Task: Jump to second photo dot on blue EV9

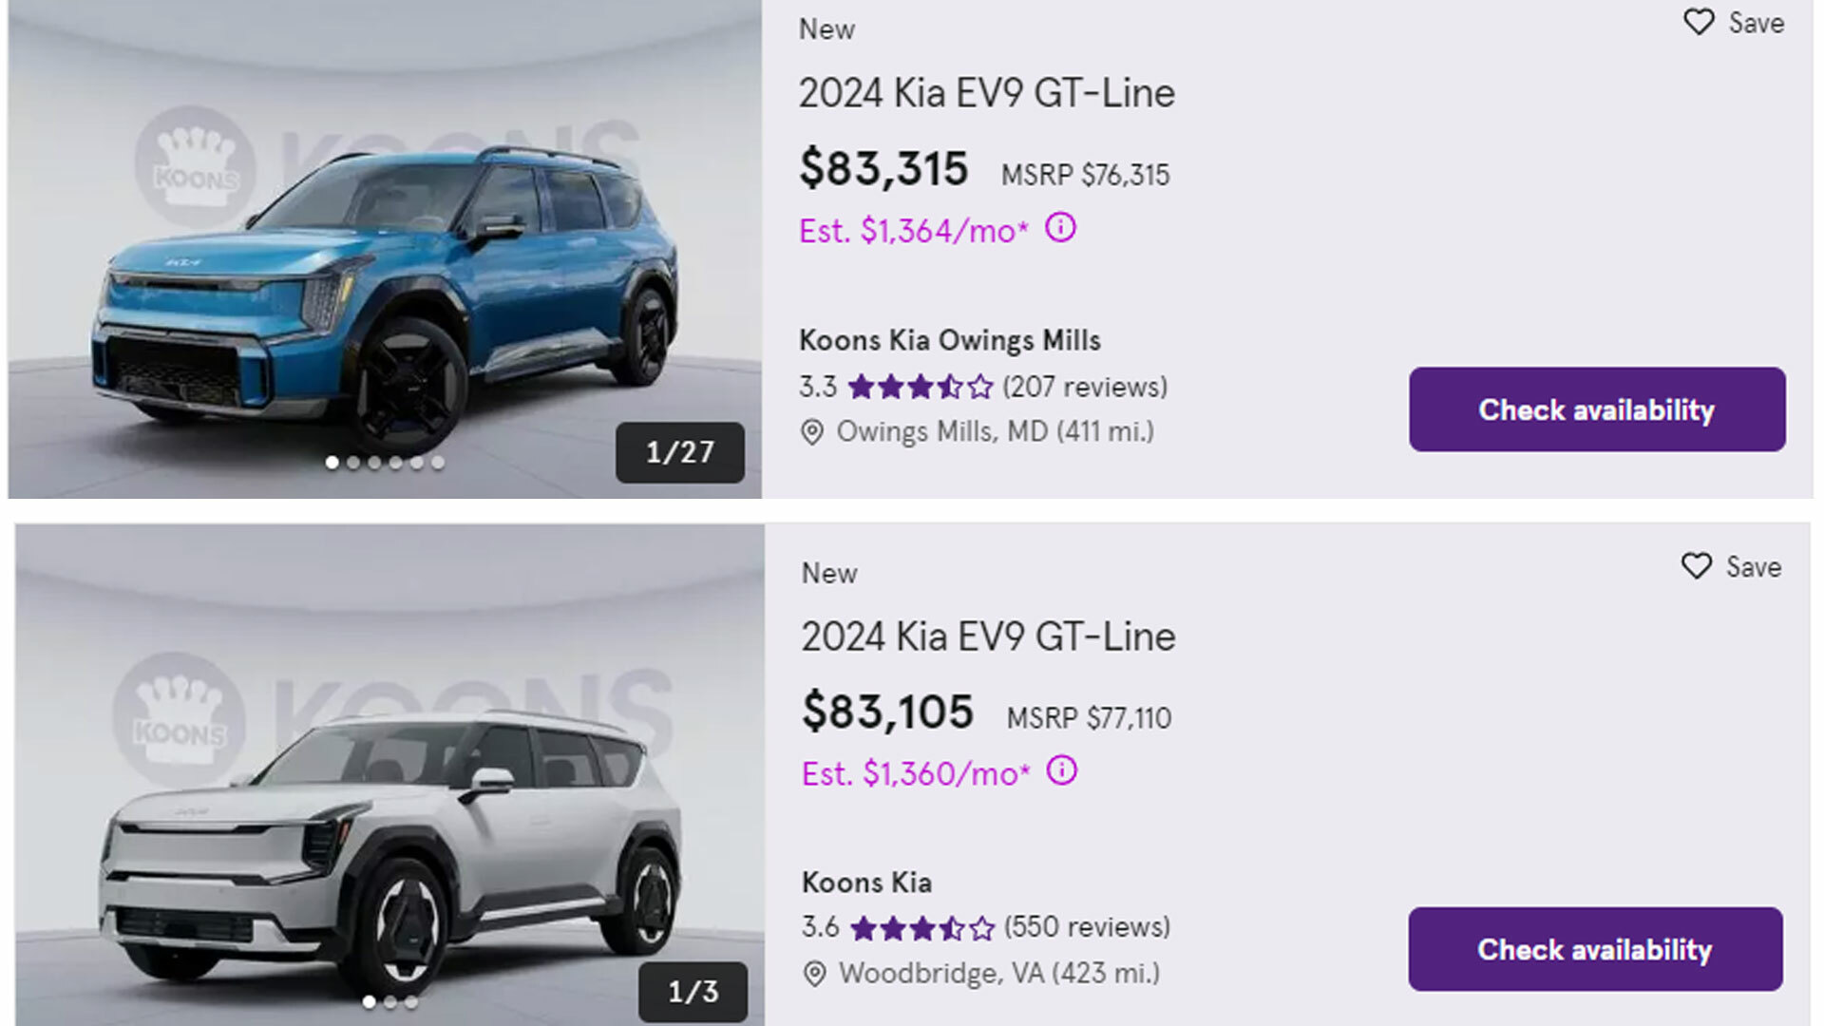Action: click(x=353, y=463)
